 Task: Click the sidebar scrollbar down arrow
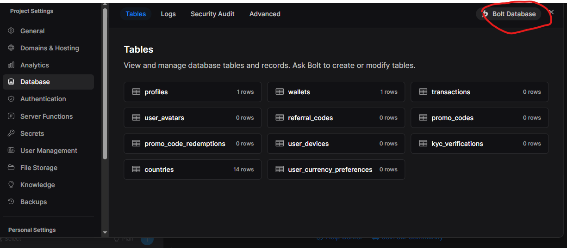click(105, 232)
